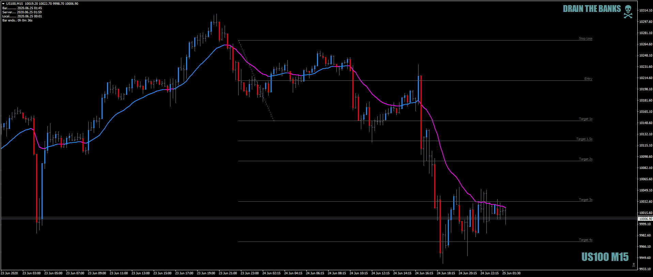Screen dimensions: 653x277
Task: Click time axis label '23 Jun 09:00'
Action: (x=97, y=273)
